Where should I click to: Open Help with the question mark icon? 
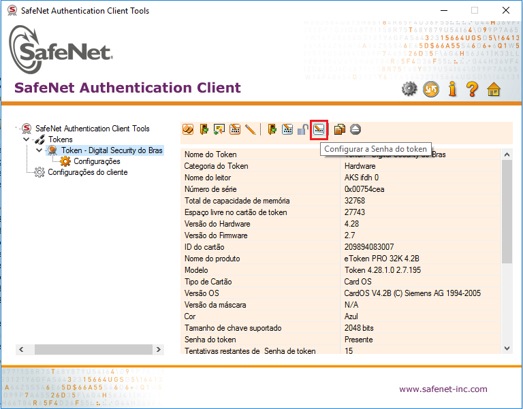pyautogui.click(x=473, y=88)
